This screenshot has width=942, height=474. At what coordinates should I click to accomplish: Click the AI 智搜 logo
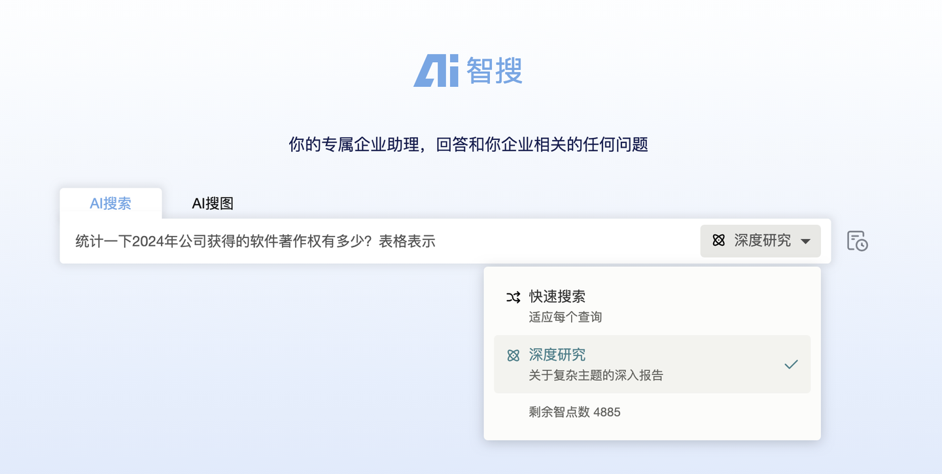[x=468, y=70]
